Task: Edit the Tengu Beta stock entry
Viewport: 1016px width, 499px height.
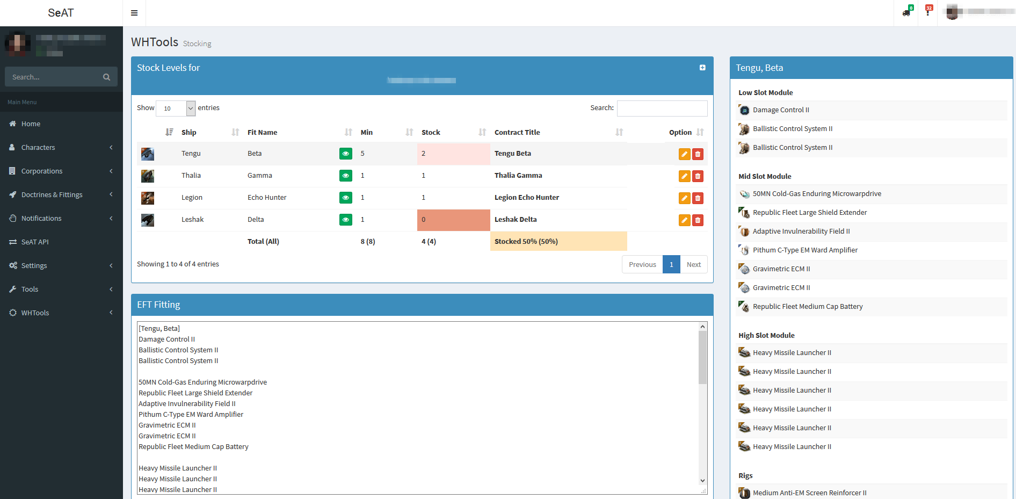Action: 684,154
